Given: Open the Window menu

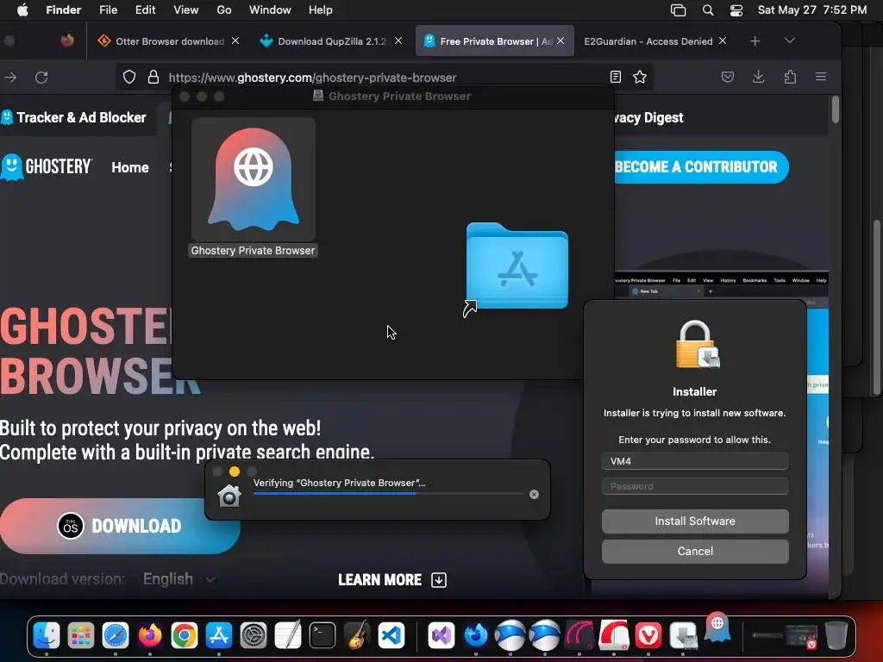Looking at the screenshot, I should (270, 10).
